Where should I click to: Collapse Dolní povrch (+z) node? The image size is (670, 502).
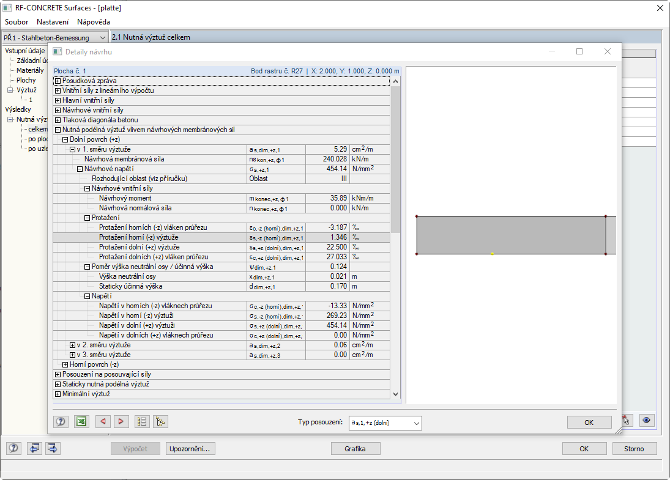[x=65, y=139]
